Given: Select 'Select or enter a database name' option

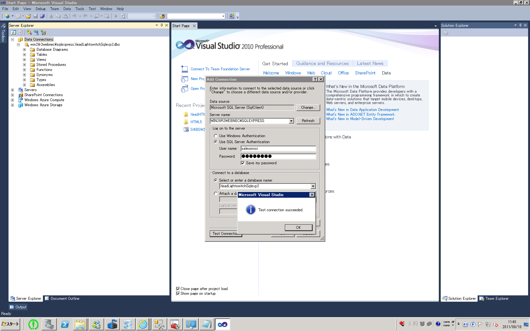Looking at the screenshot, I should coord(216,180).
